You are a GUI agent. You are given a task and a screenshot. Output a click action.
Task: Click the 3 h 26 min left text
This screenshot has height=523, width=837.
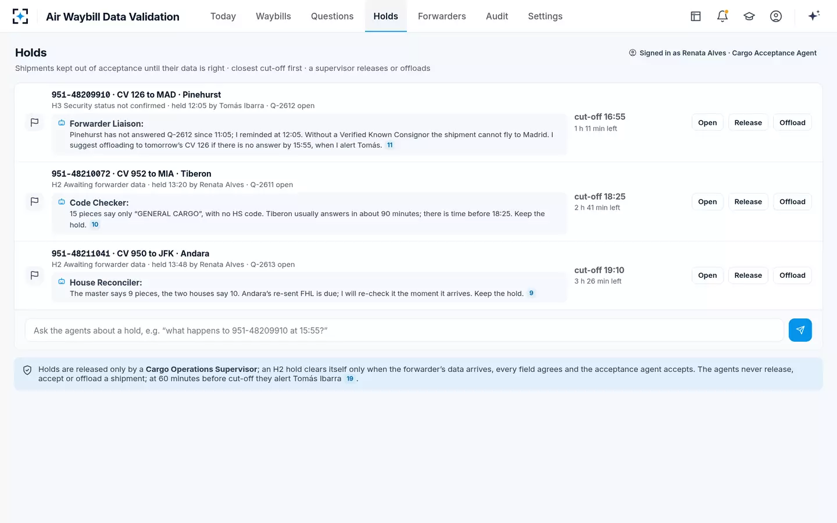click(598, 281)
